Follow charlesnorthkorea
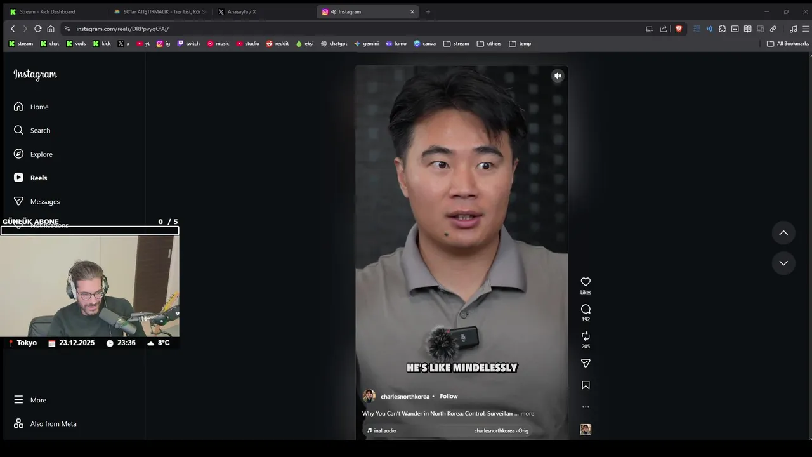Viewport: 812px width, 457px height. pyautogui.click(x=449, y=396)
